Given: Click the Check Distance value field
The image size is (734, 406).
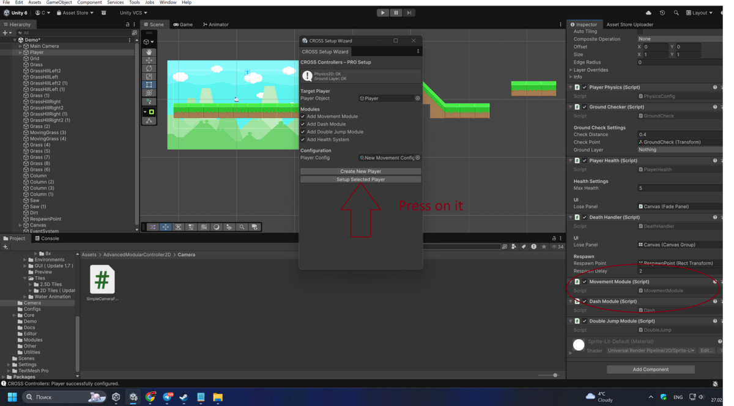Looking at the screenshot, I should (x=680, y=135).
